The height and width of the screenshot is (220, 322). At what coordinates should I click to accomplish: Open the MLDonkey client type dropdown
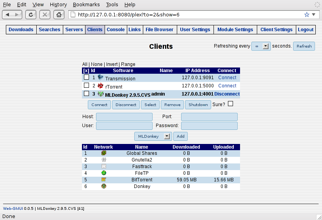tap(153, 136)
